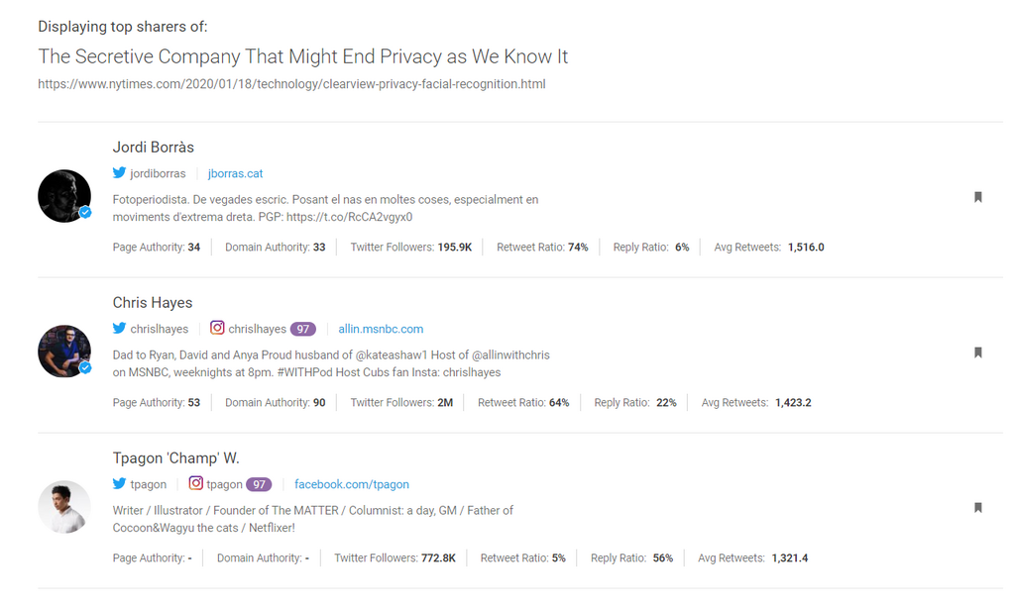This screenshot has width=1015, height=606.
Task: Visit facebook.com/tpagon link
Action: tap(351, 484)
